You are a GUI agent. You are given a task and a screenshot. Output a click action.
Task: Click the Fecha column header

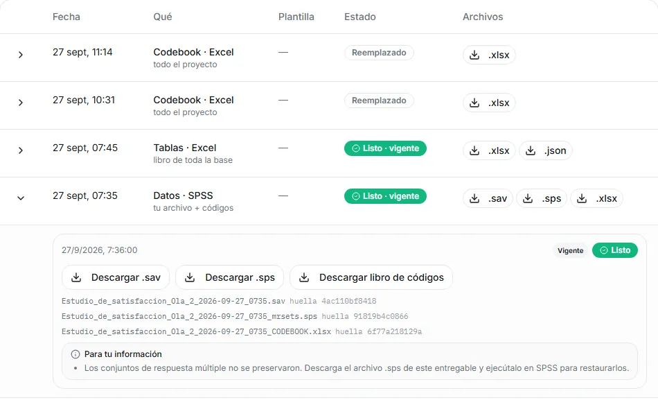(66, 17)
